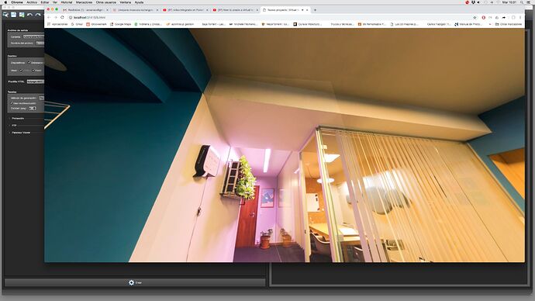Select the Ordenador device radio option
Screen dimensions: 535x301
coord(29,63)
